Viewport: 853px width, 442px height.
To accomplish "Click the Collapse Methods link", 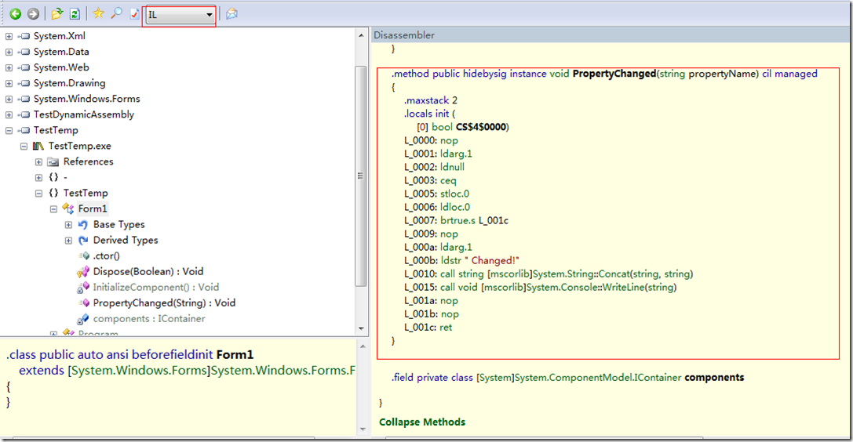I will (422, 422).
